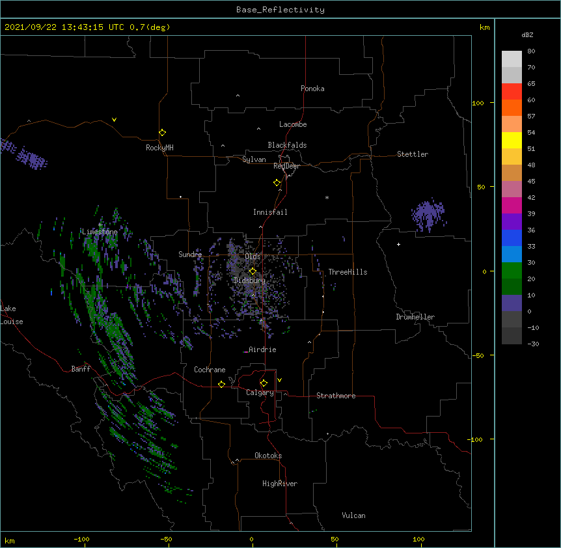Click the HighRiver label
Image resolution: width=561 pixels, height=548 pixels.
(x=280, y=484)
